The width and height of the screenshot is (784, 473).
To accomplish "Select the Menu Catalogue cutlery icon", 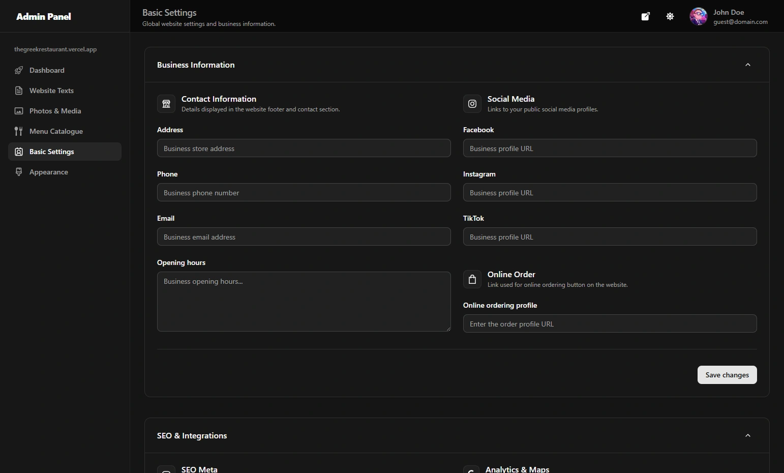I will (x=19, y=131).
